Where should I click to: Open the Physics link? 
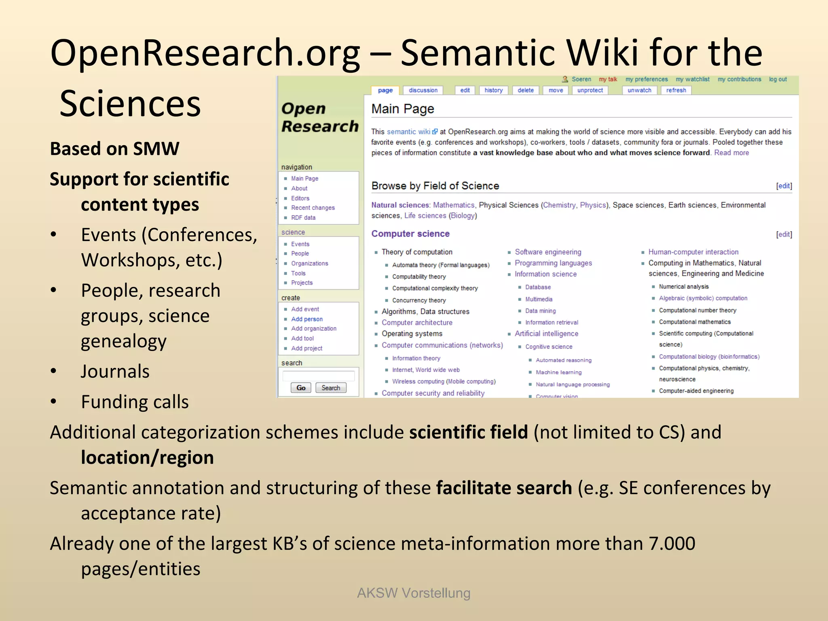point(593,205)
